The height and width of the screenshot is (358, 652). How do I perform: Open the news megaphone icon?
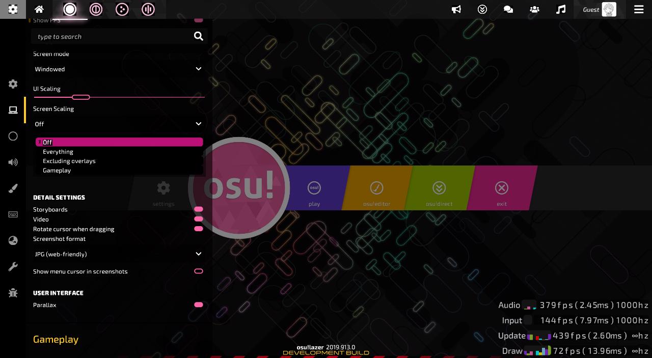pyautogui.click(x=456, y=9)
